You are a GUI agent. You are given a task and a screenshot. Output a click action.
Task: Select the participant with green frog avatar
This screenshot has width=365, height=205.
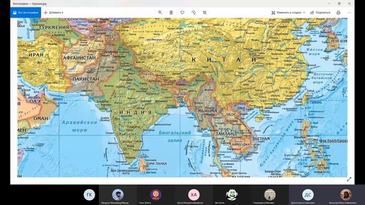pos(232,195)
